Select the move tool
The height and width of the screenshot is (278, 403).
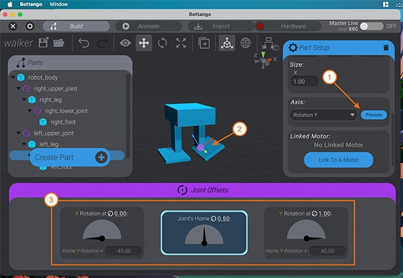[x=143, y=43]
